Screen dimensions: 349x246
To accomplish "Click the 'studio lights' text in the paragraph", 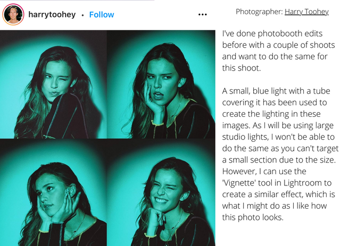I will 245,137.
